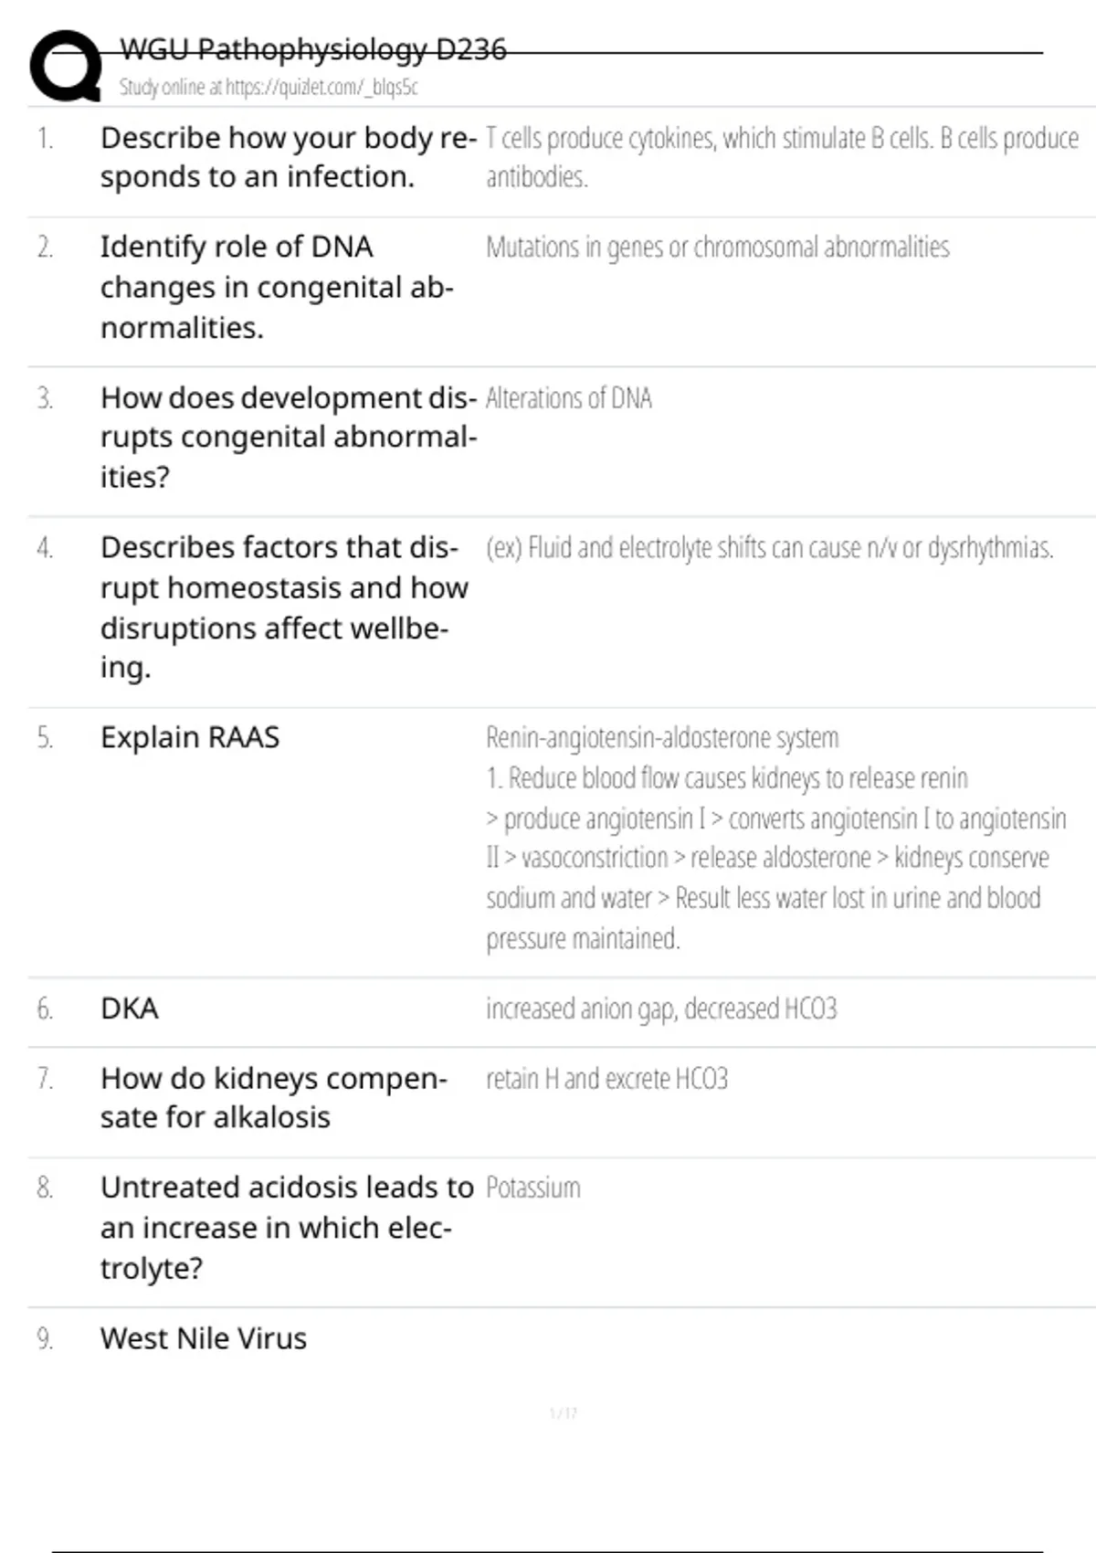Select the "Describe how your body responds" question
This screenshot has width=1096, height=1553.
click(x=288, y=157)
